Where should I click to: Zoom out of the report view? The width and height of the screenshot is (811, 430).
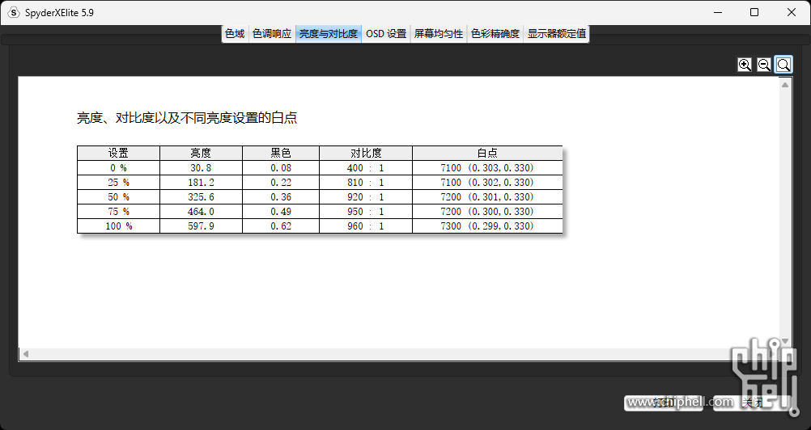pyautogui.click(x=764, y=65)
